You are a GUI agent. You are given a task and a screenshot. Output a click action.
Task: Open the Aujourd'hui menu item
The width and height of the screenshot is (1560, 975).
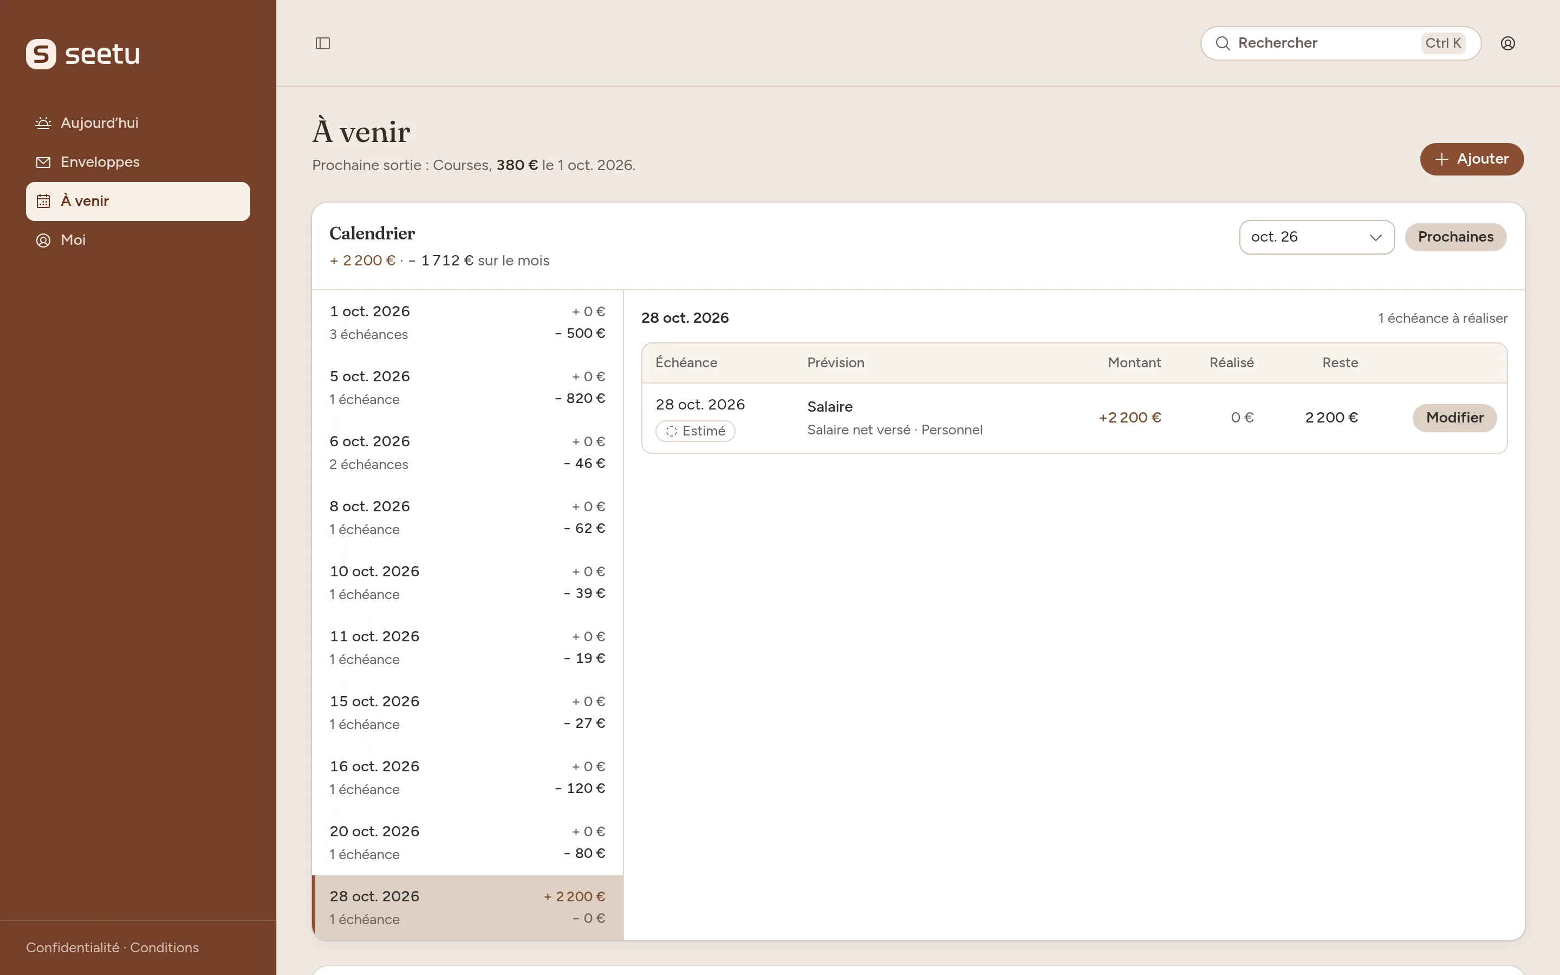pos(138,123)
